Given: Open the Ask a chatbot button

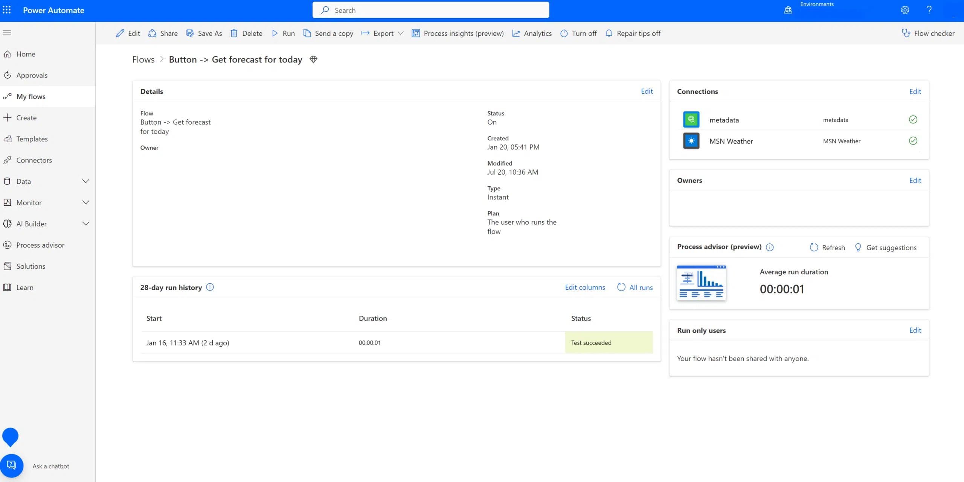Looking at the screenshot, I should [x=12, y=466].
